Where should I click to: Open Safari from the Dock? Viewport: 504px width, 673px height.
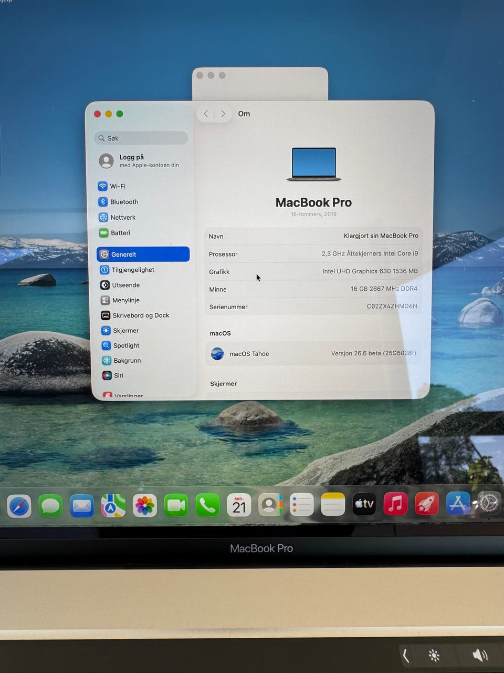(19, 506)
